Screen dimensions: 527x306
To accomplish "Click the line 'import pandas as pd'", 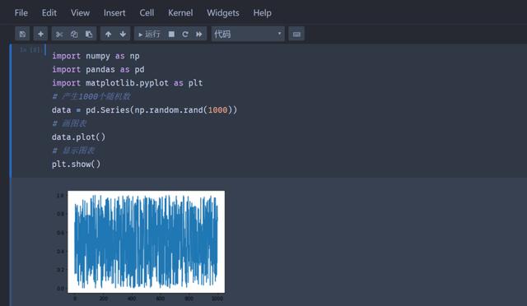I will (x=98, y=70).
